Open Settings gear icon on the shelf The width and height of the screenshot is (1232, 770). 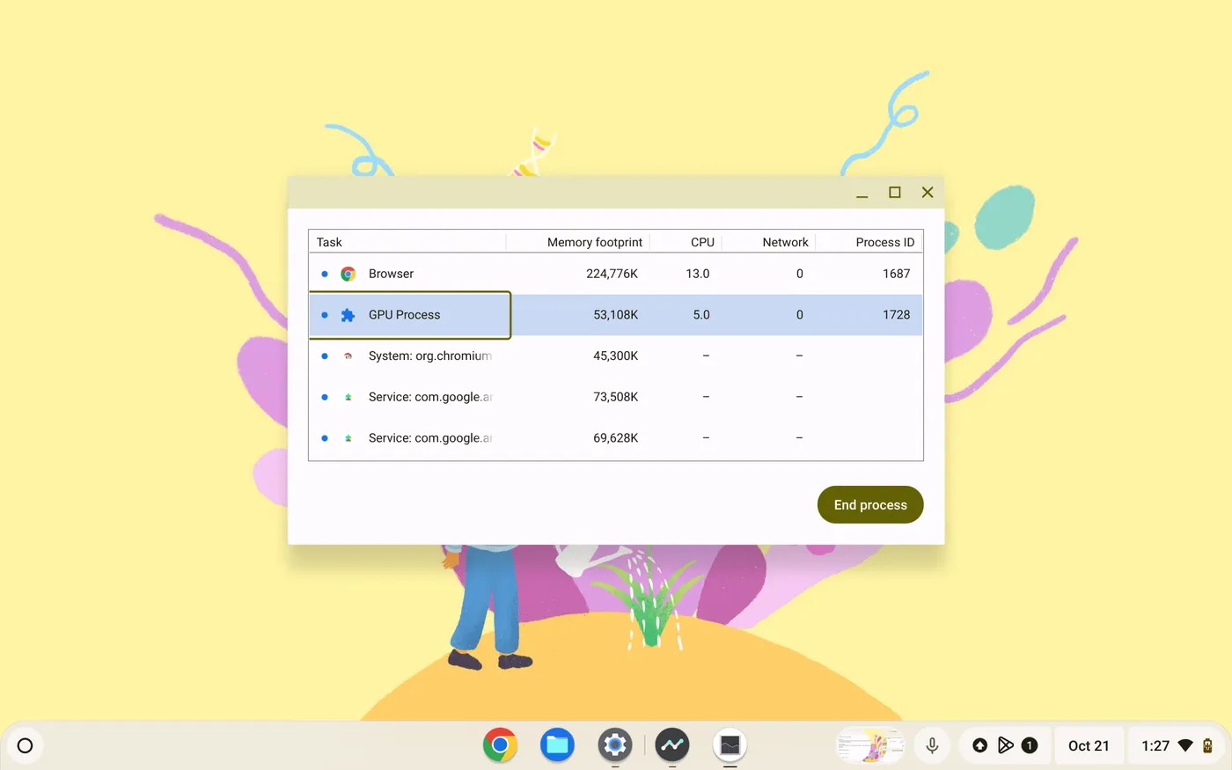coord(615,745)
